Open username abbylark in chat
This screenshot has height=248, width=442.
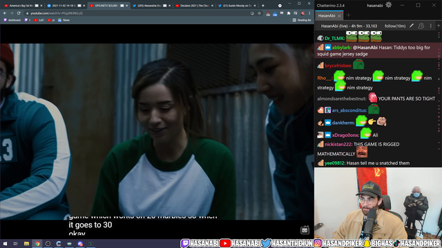(x=341, y=48)
